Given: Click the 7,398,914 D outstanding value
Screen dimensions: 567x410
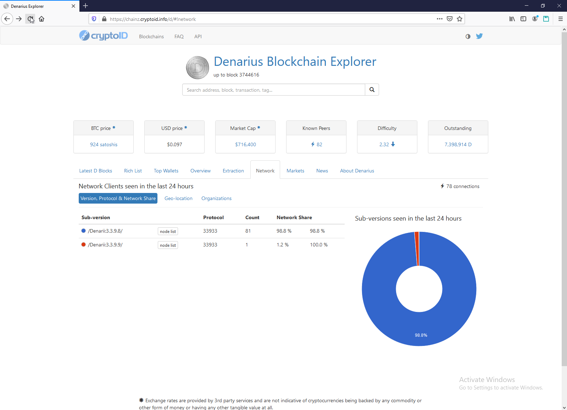Looking at the screenshot, I should [x=458, y=144].
